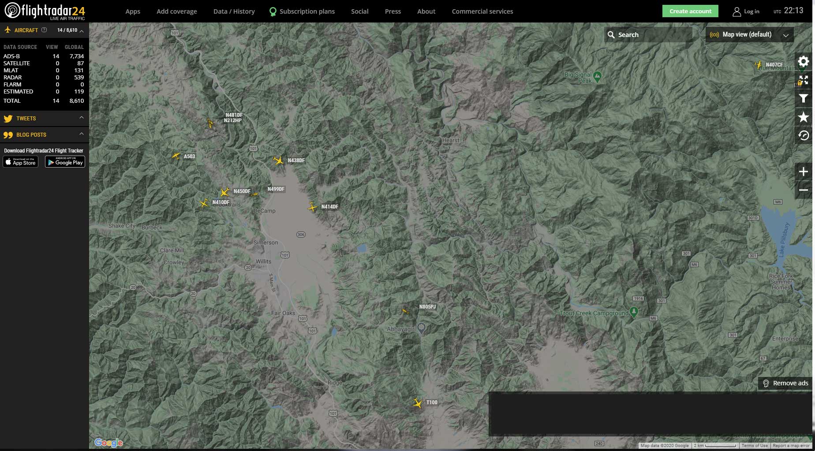Select the T100 aircraft marker

click(417, 403)
